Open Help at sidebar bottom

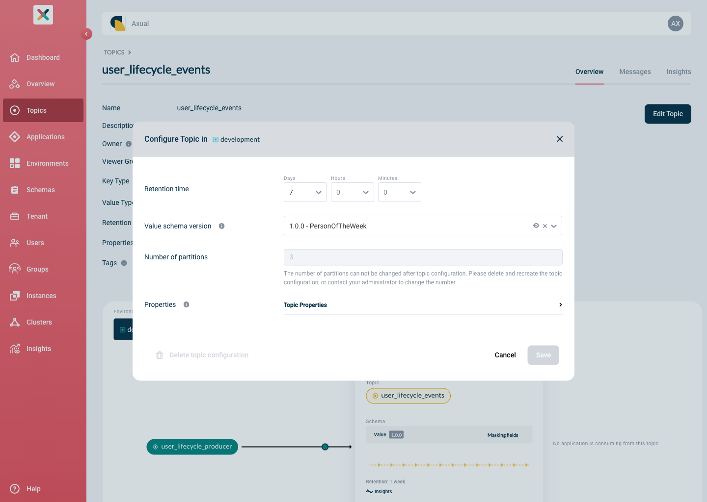tap(43, 489)
